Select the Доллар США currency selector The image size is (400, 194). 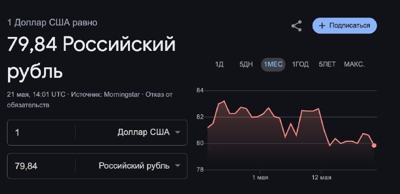(x=131, y=132)
